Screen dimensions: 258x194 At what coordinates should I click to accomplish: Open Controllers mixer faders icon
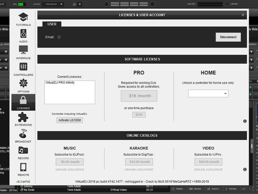pos(23,66)
